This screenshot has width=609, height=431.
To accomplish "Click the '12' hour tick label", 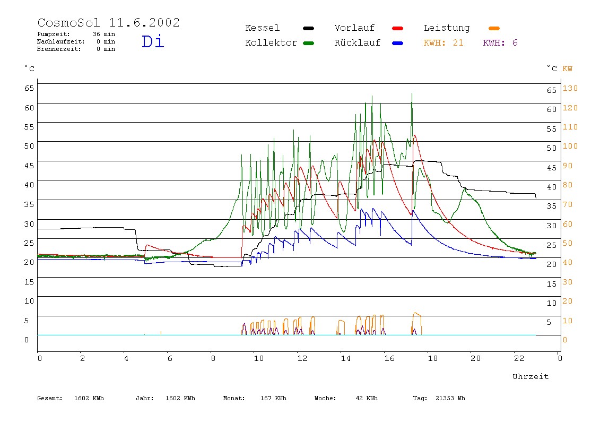I will (x=302, y=358).
